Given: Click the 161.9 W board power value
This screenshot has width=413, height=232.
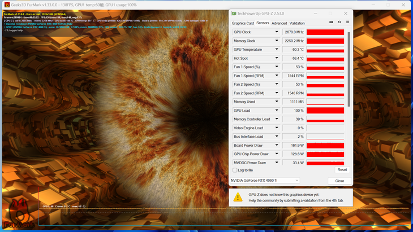Looking at the screenshot, I should 294,145.
